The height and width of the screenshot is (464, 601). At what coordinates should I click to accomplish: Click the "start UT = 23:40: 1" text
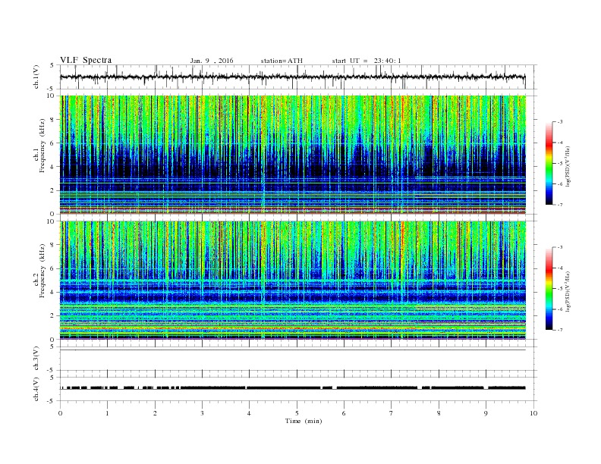[367, 61]
